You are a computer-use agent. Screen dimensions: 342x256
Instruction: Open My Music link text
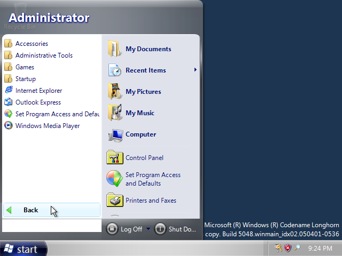click(140, 113)
